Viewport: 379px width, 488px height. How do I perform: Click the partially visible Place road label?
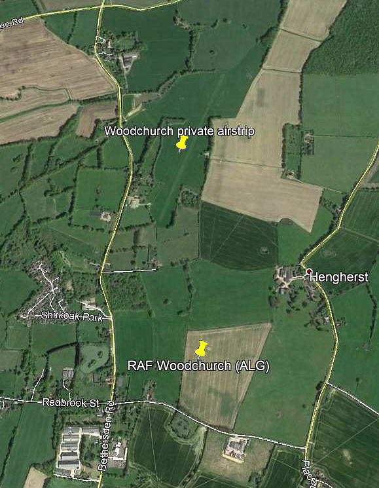coord(307,474)
